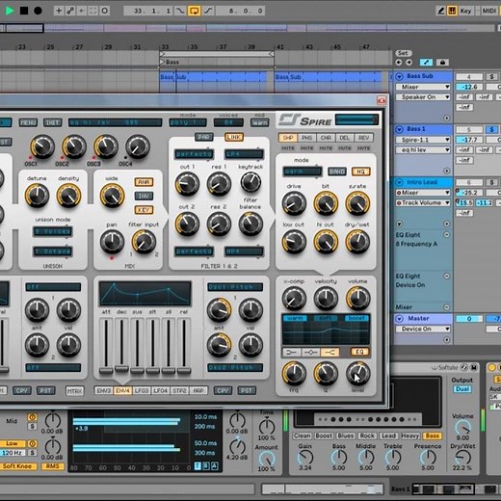
Task: Click Punch-Out switch icon
Action: [x=208, y=11]
